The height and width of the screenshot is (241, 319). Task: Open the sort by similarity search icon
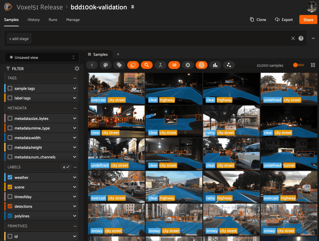click(x=147, y=65)
